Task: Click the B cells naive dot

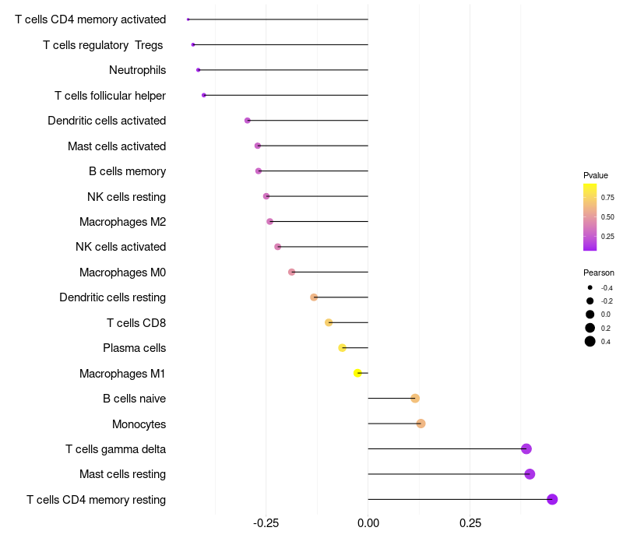Action: 415,398
